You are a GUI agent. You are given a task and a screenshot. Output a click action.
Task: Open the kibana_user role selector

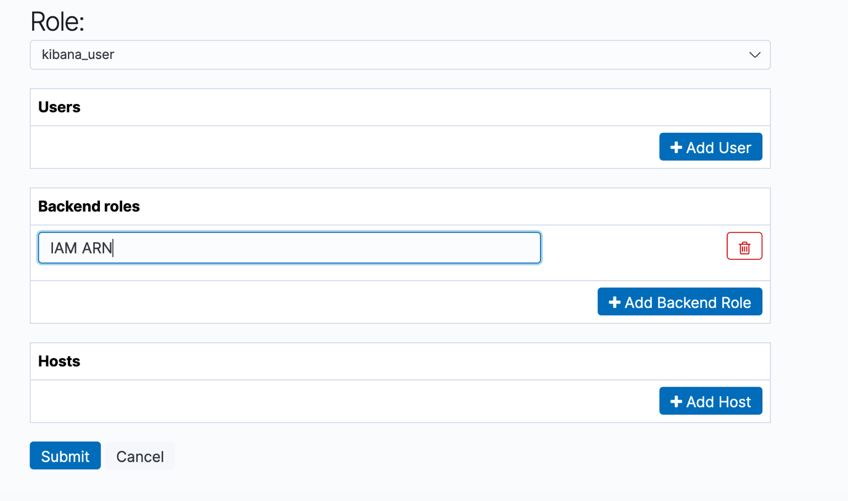(400, 55)
